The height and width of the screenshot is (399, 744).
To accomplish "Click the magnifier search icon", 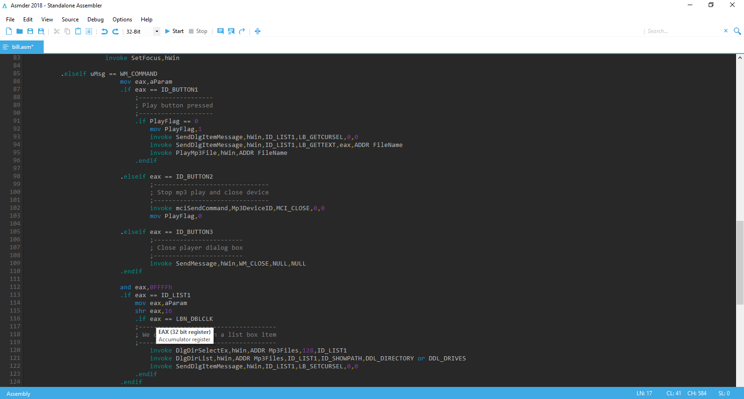I will 737,31.
